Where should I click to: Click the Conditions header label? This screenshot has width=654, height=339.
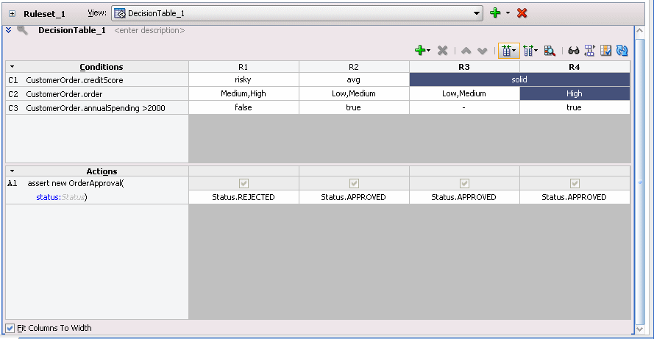[102, 67]
